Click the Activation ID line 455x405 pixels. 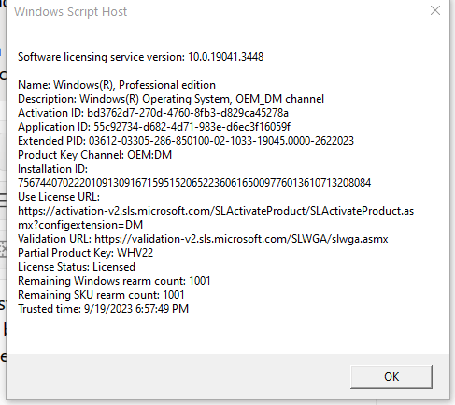(x=153, y=113)
